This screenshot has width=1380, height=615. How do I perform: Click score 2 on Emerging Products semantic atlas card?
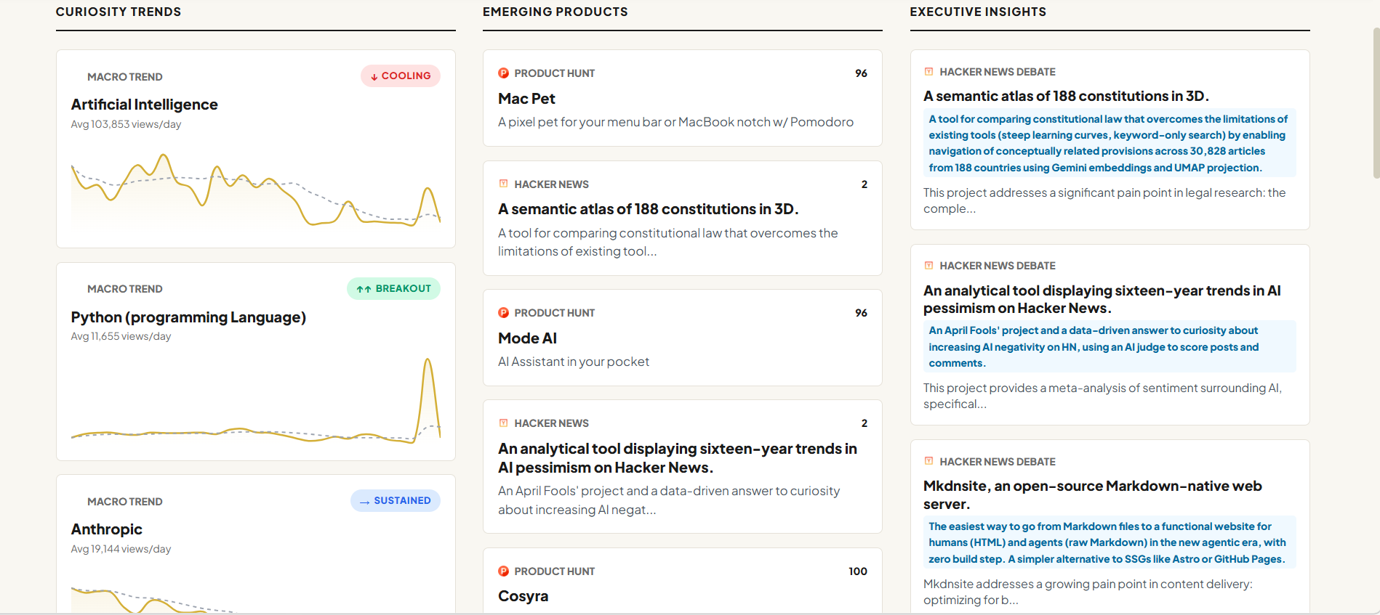(864, 184)
